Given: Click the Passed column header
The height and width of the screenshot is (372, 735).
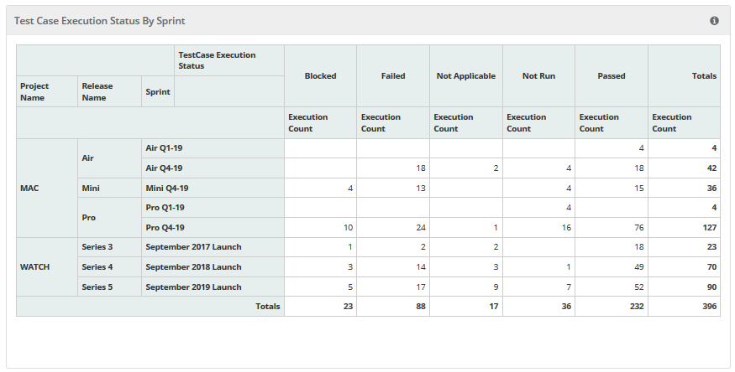Looking at the screenshot, I should pyautogui.click(x=612, y=75).
